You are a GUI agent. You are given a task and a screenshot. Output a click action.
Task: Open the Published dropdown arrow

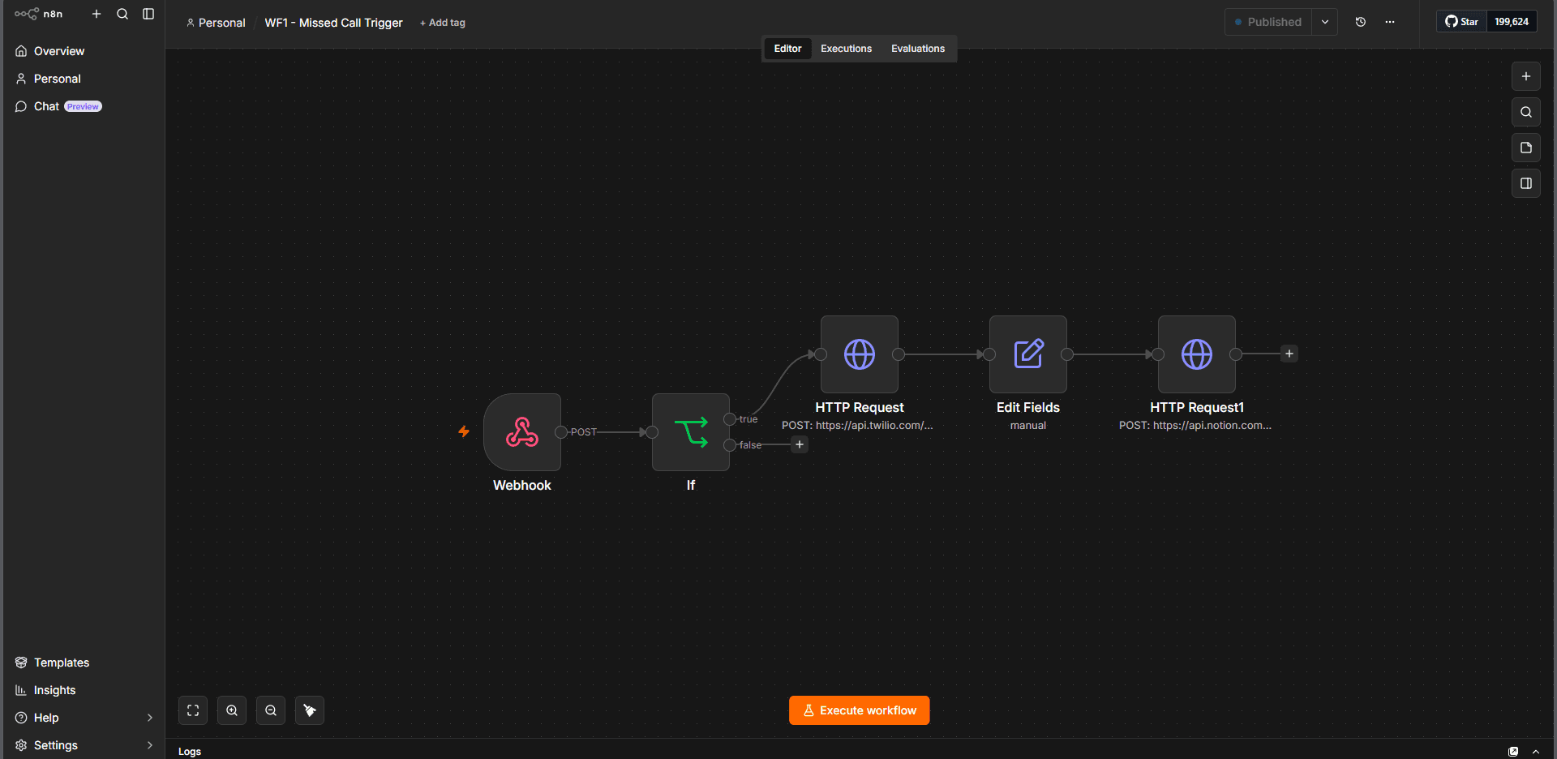click(x=1325, y=22)
